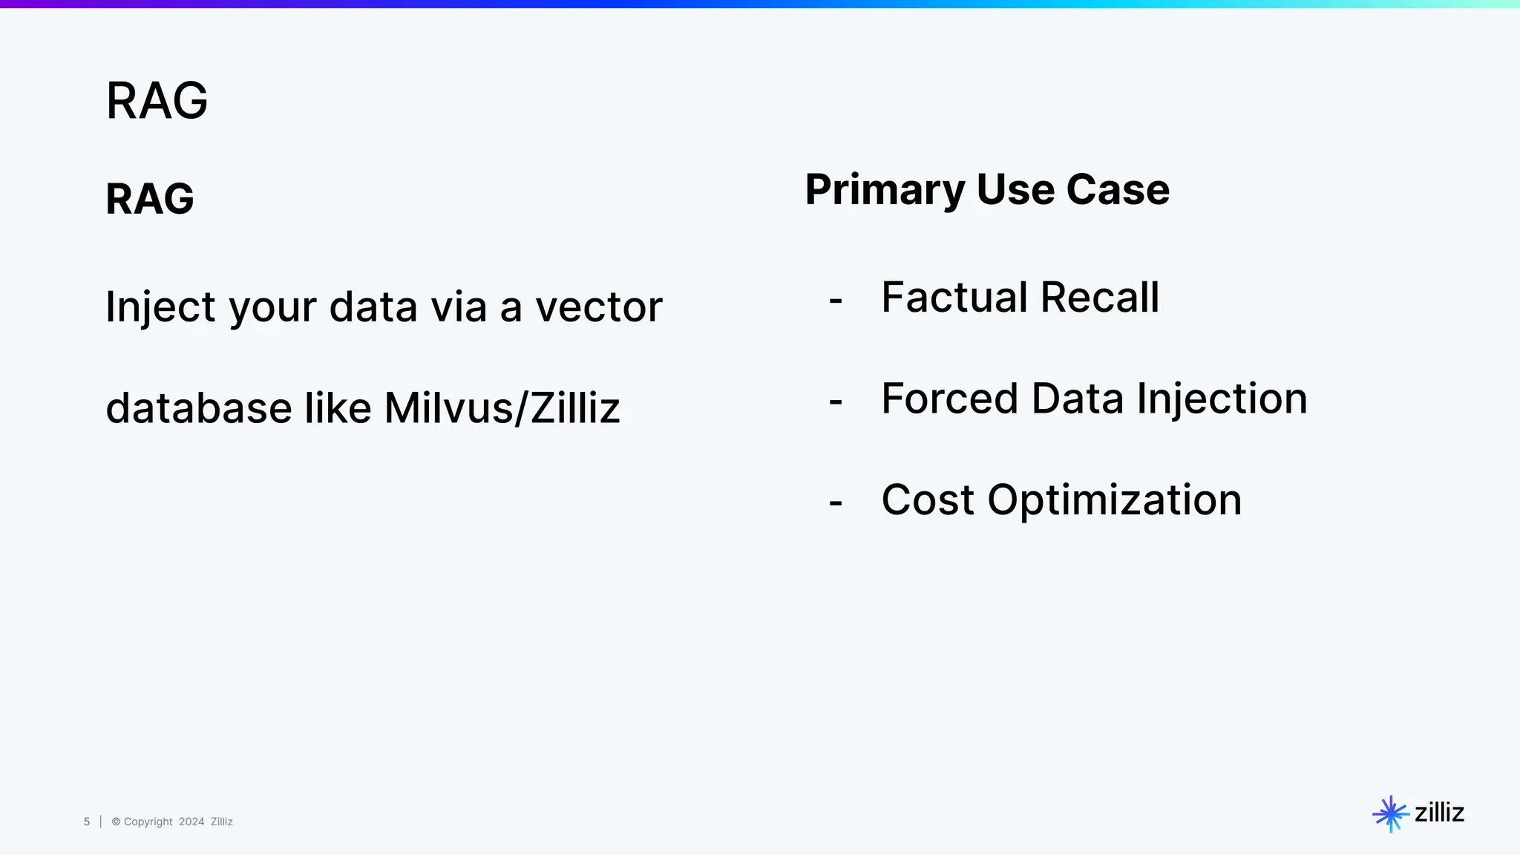Click the Zilliz starburst logo icon
Screen dimensions: 1520x855
coord(1390,813)
